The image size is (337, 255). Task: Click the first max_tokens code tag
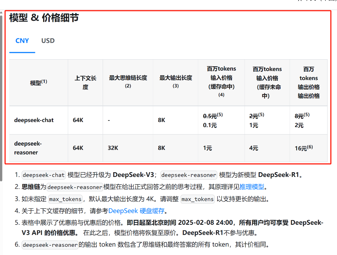tap(65, 199)
